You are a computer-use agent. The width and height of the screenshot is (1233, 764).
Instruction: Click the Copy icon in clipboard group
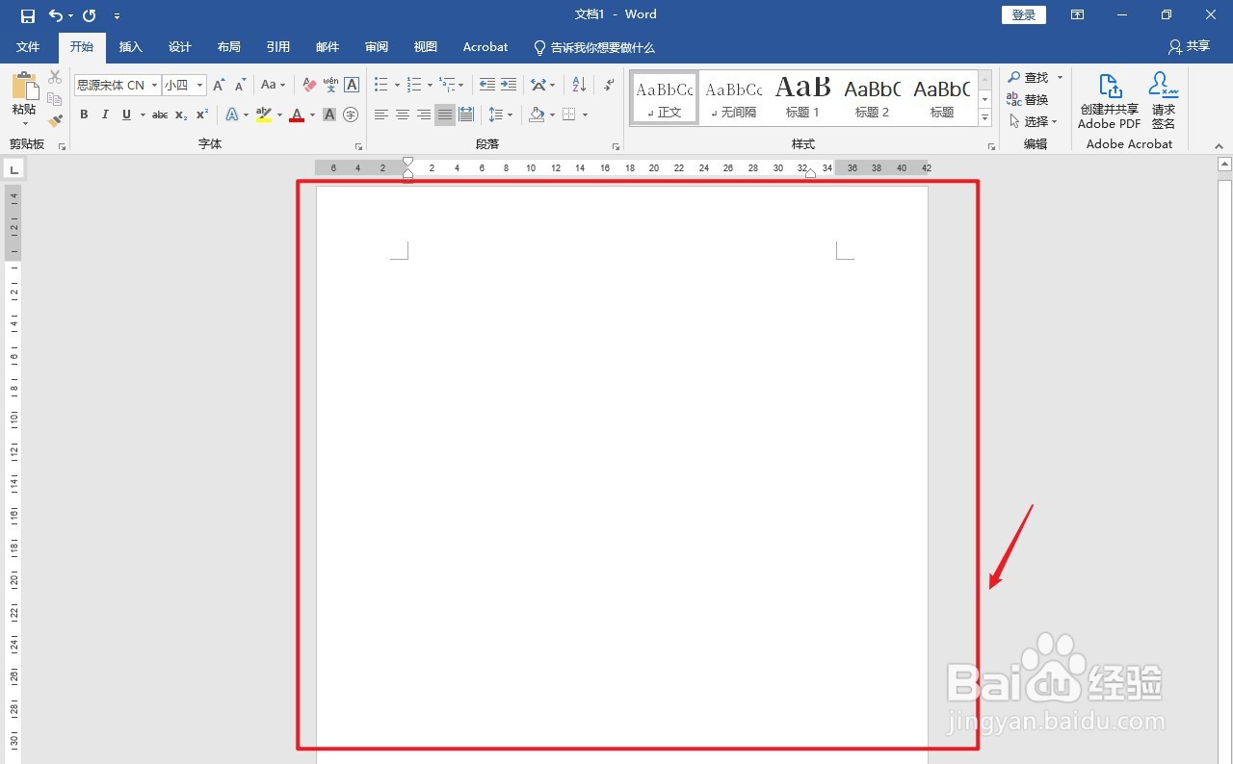click(x=55, y=99)
